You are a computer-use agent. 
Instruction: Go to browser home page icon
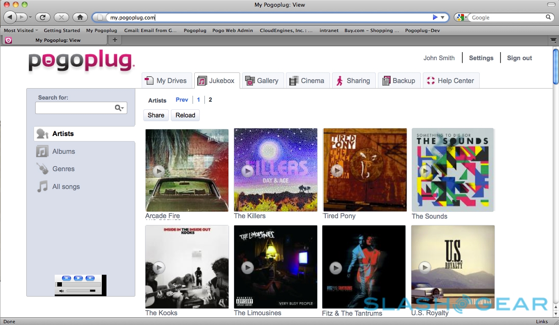[x=80, y=17]
